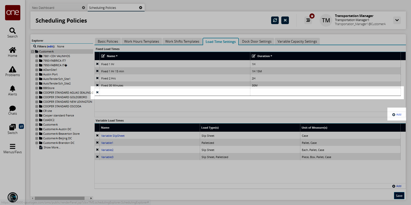Screen dimensions: 411x205
Task: Switch to the Basic Policies tab
Action: 108,41
